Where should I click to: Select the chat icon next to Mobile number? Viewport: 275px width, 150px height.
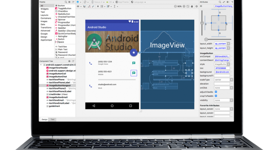(x=134, y=73)
